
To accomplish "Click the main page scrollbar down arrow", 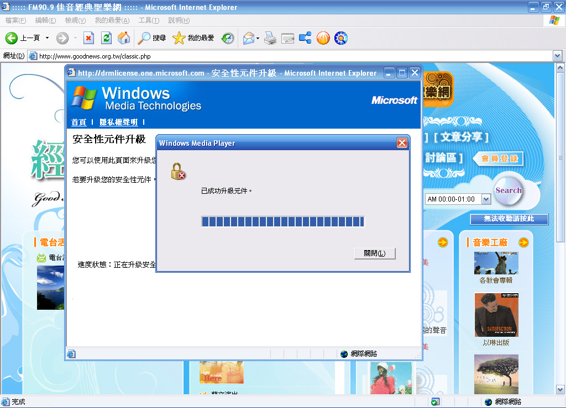I will (x=560, y=390).
